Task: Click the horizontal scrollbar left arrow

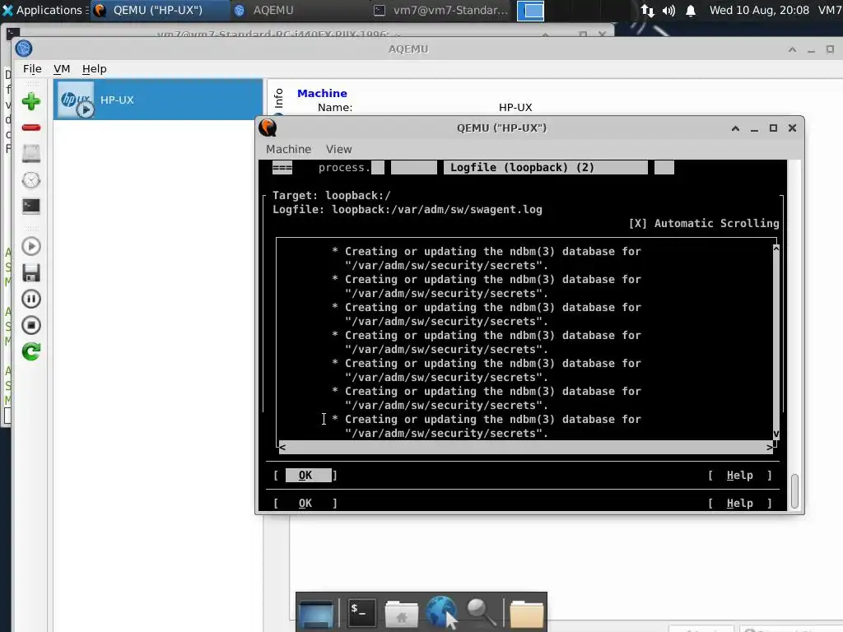Action: tap(282, 447)
